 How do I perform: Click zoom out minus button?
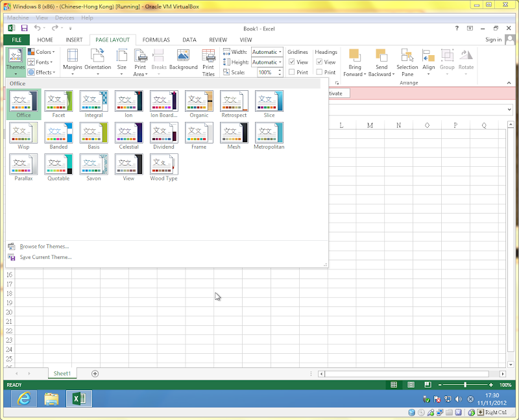coord(440,384)
